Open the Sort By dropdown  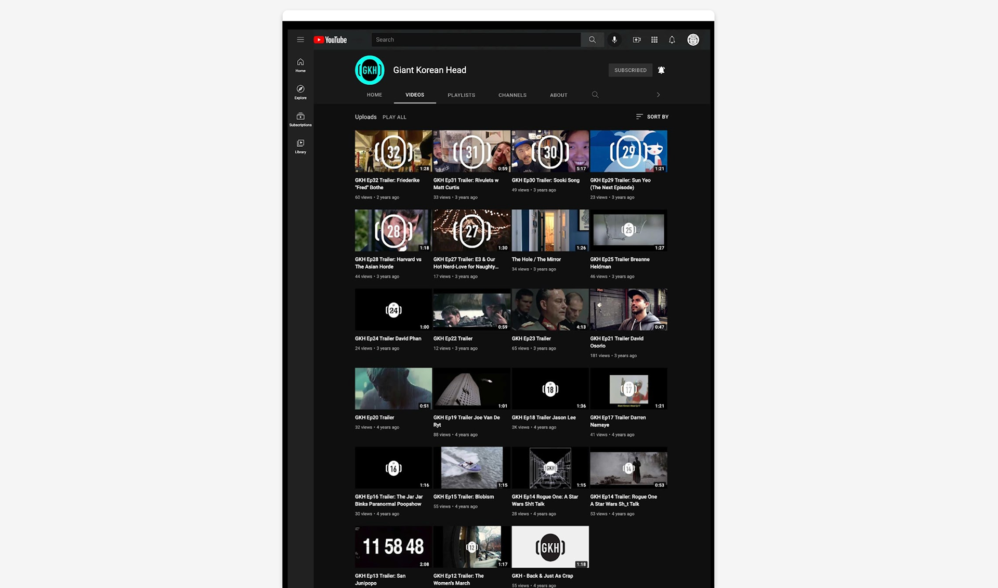pyautogui.click(x=652, y=116)
